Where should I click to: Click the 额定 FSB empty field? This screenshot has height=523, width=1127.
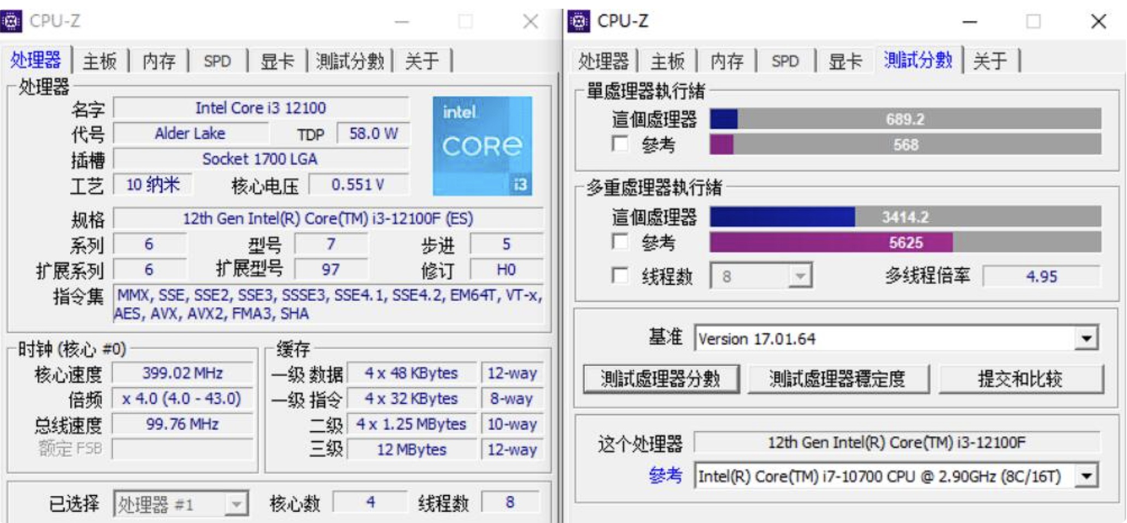pos(183,449)
